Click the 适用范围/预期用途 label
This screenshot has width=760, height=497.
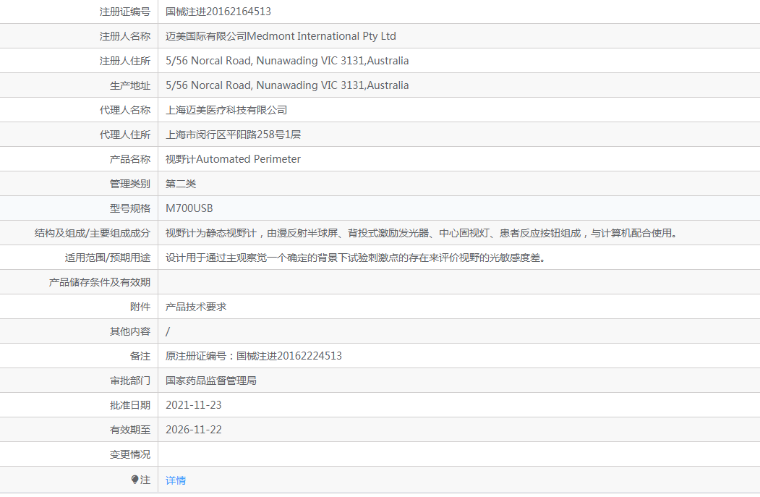click(108, 258)
